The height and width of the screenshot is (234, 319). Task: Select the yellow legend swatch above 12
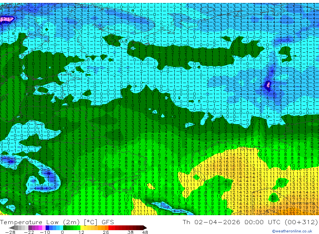coord(82,228)
